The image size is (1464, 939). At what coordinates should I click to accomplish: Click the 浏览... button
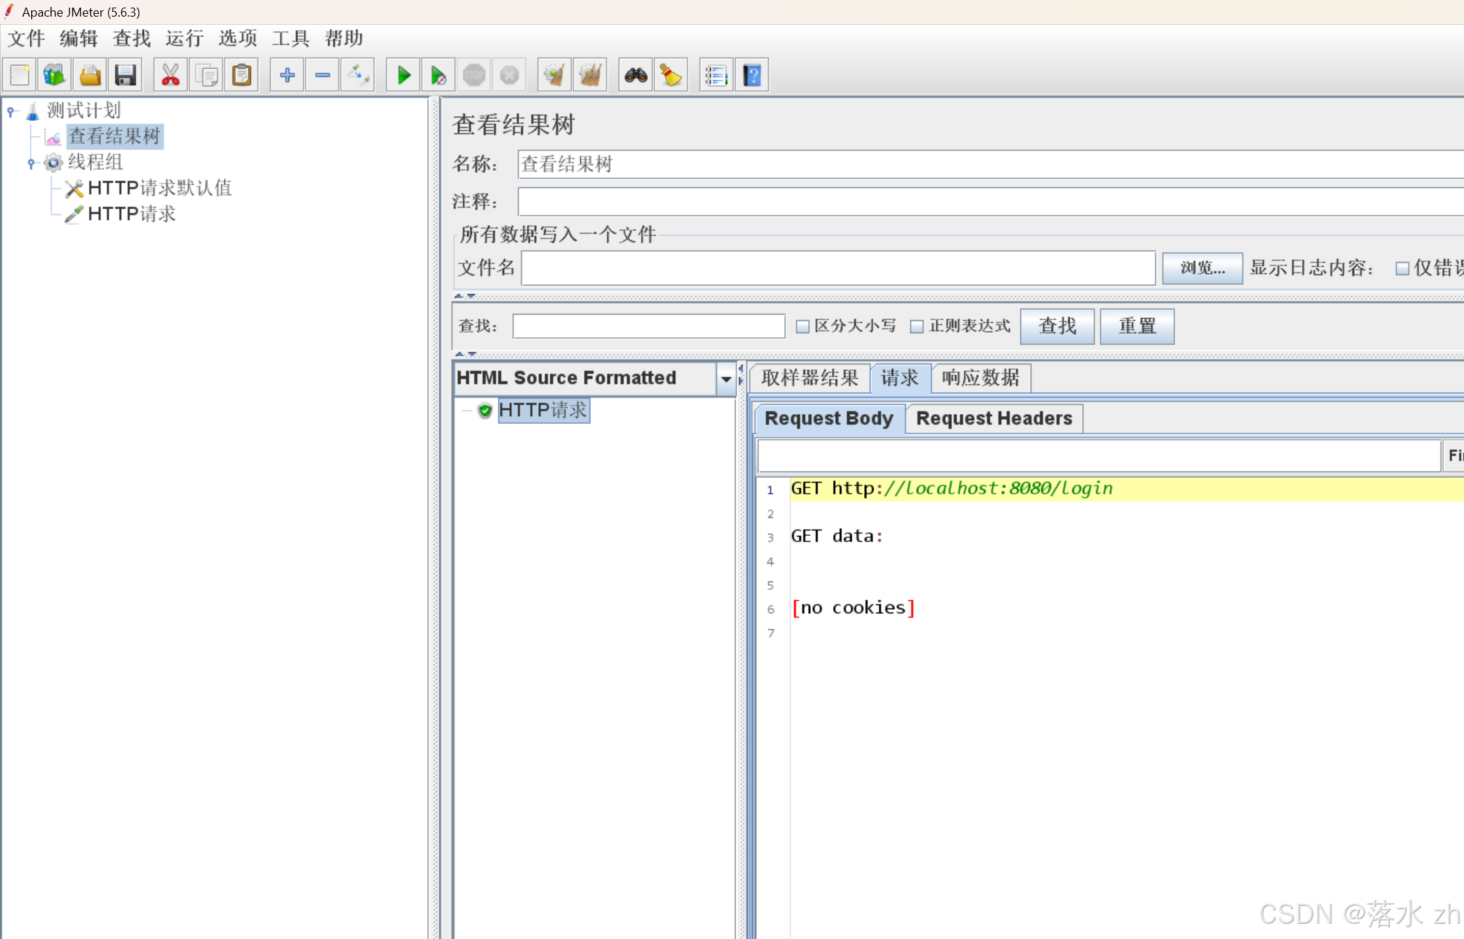tap(1202, 268)
